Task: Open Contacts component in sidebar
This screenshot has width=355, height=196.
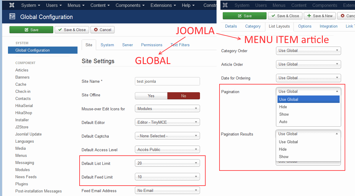Action: [23, 98]
